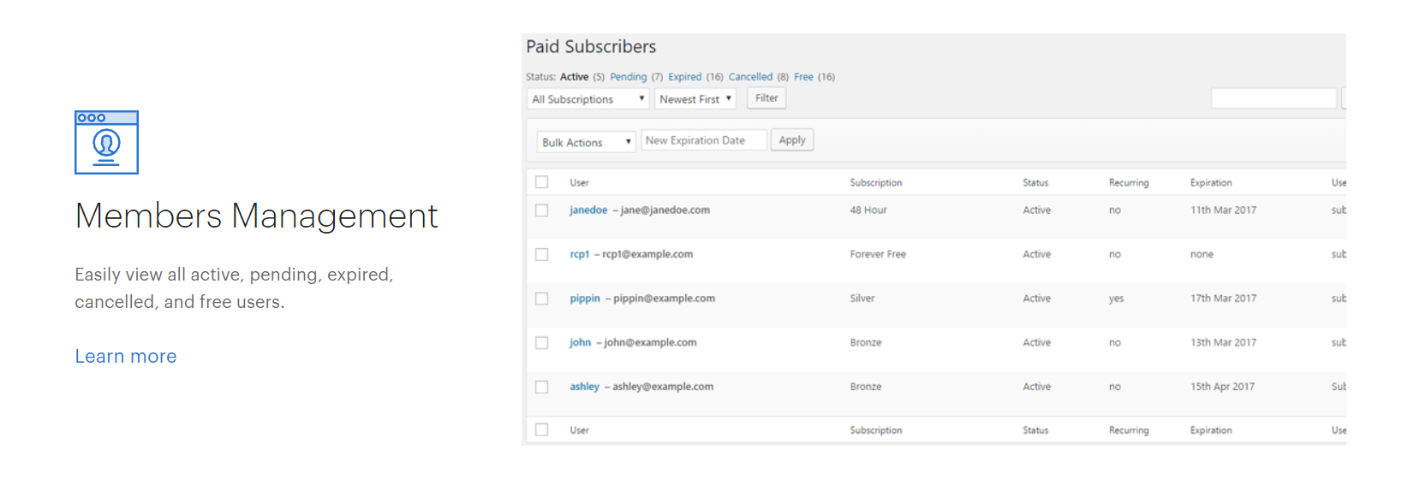Select the pippin row checkbox
1414x503 pixels.
[x=542, y=299]
